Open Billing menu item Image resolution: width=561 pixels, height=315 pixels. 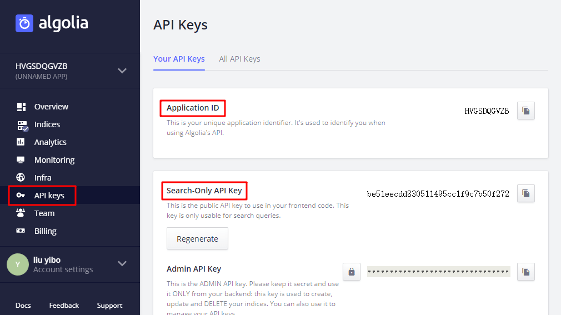click(x=45, y=231)
